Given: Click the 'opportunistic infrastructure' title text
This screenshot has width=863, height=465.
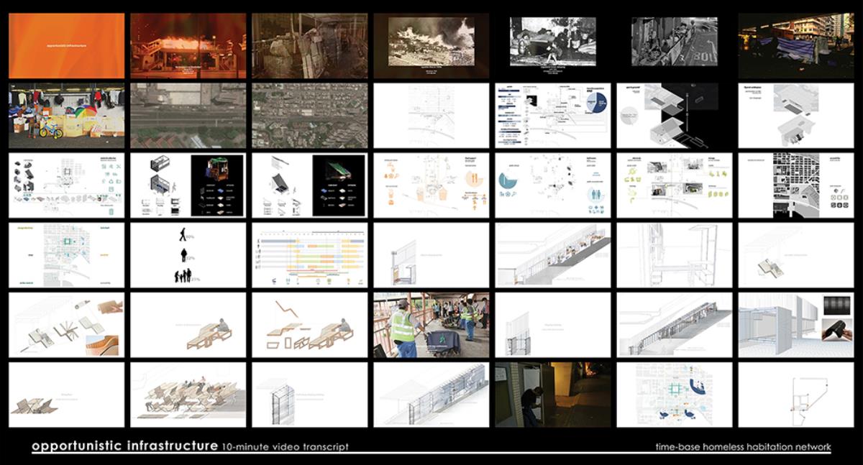Looking at the screenshot, I should point(124,446).
